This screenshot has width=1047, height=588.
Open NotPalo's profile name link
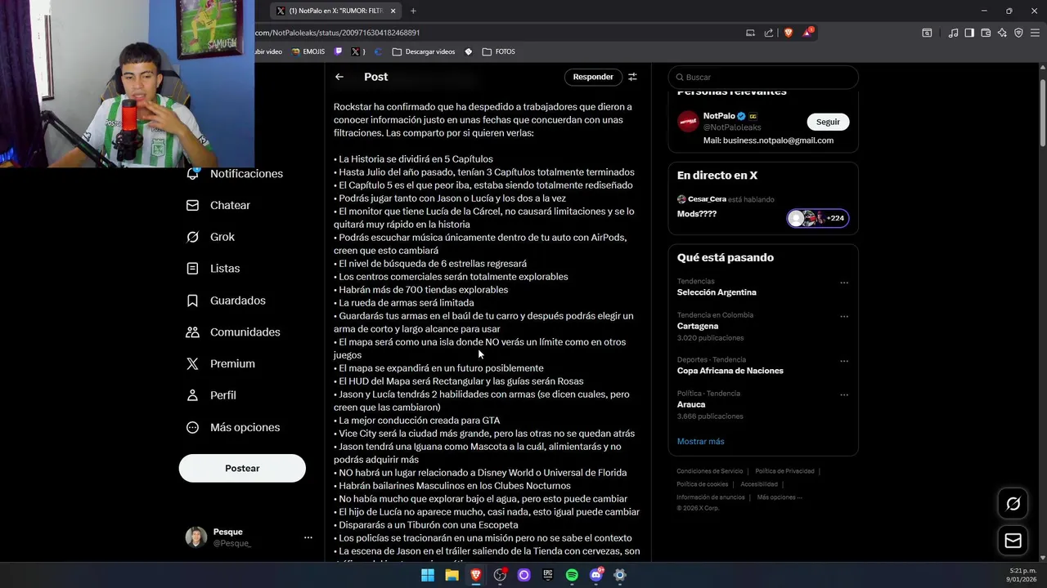pyautogui.click(x=719, y=116)
